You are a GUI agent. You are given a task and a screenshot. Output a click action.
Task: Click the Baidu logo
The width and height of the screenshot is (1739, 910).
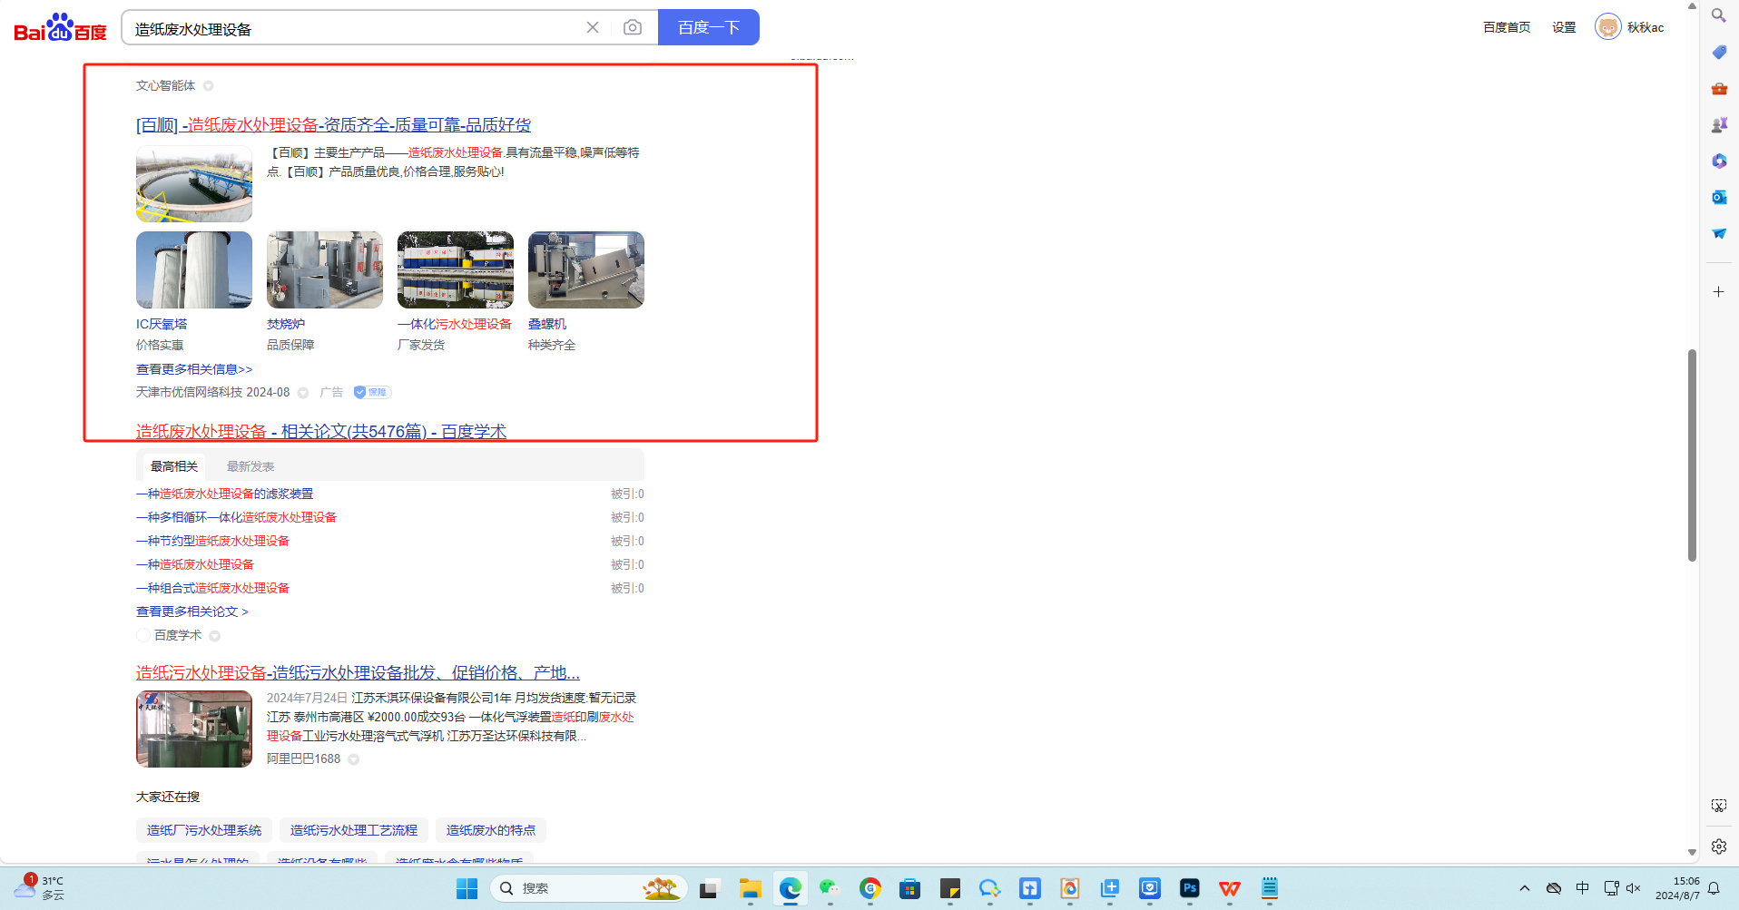(60, 28)
